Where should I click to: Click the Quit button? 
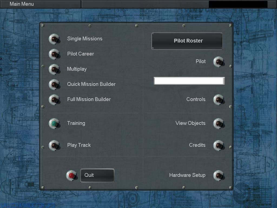click(x=97, y=175)
